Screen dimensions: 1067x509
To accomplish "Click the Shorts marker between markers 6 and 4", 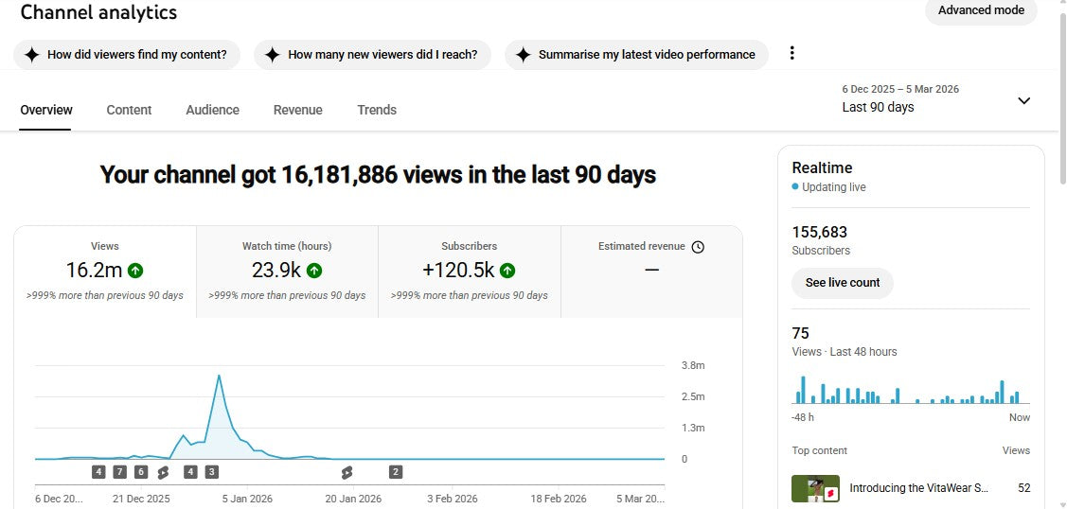I will click(x=164, y=472).
